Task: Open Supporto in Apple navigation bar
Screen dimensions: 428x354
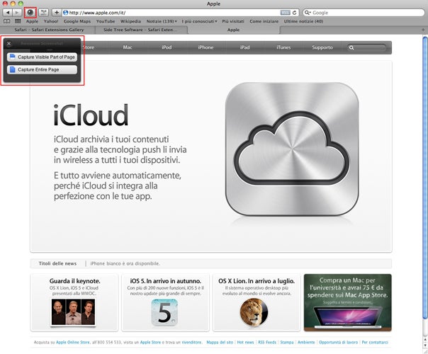Action: pos(322,47)
